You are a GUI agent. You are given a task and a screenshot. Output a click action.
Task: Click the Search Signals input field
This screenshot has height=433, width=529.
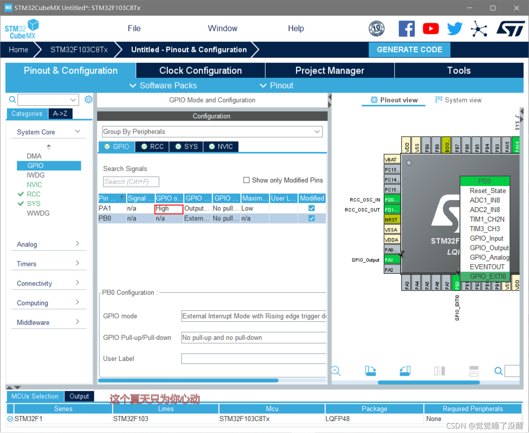(131, 182)
